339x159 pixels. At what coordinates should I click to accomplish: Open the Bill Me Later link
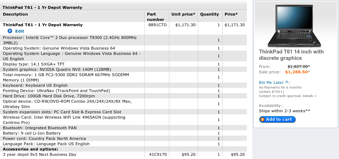(x=271, y=83)
